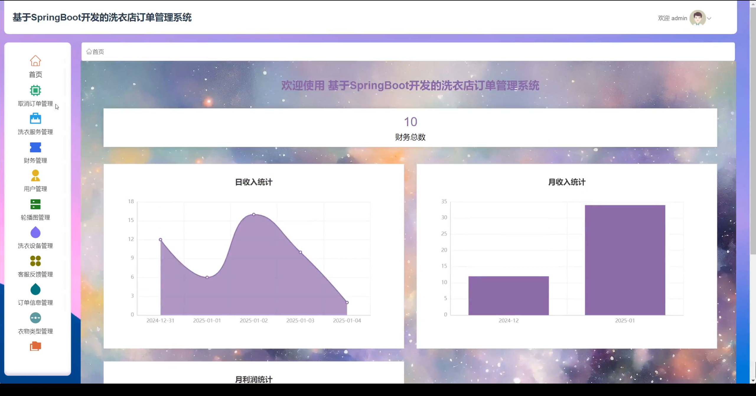Viewport: 756px width, 396px height.
Task: Click the 2025-01-02 peak data point
Action: 254,215
